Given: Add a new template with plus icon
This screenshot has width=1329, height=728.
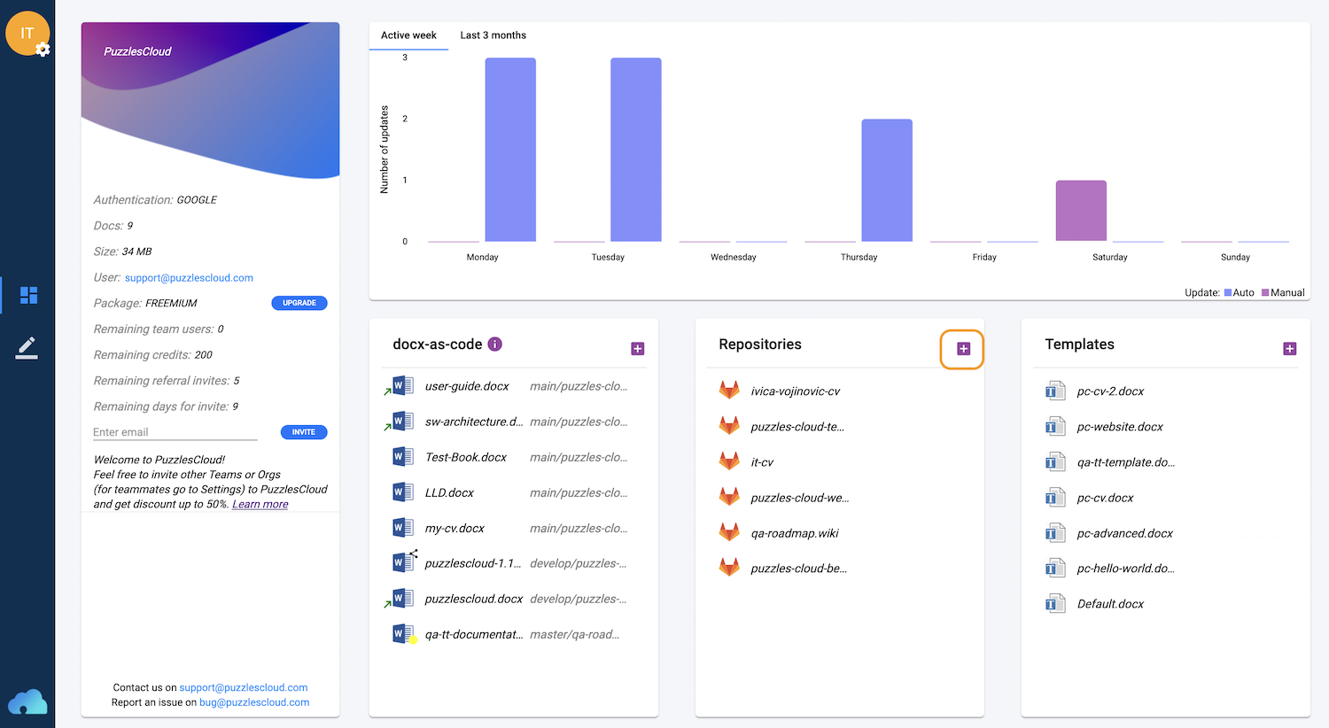Looking at the screenshot, I should pos(1289,349).
